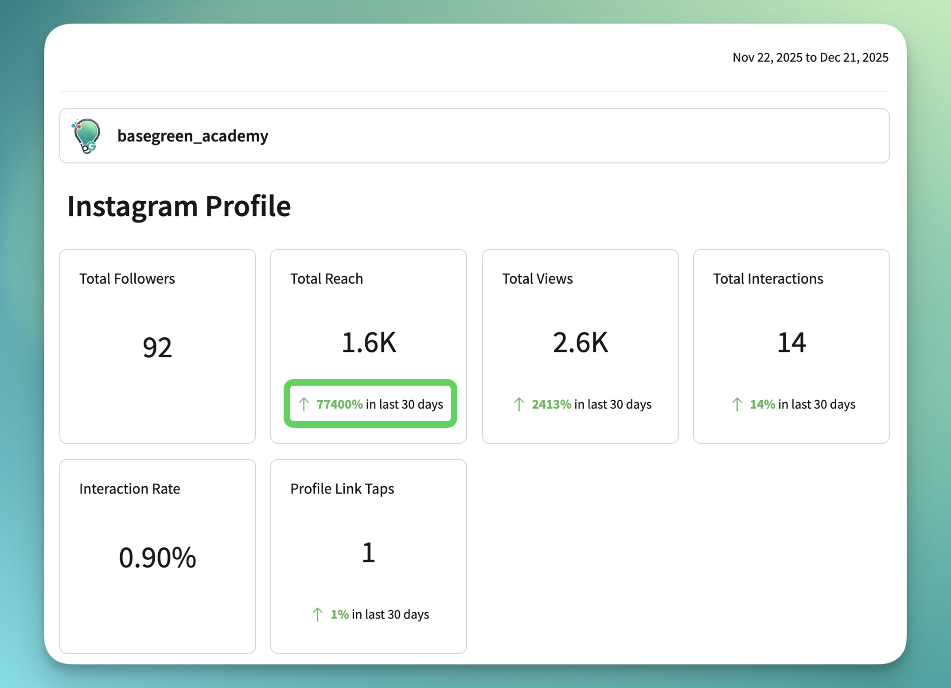Select the basegreen_academy account name

192,136
